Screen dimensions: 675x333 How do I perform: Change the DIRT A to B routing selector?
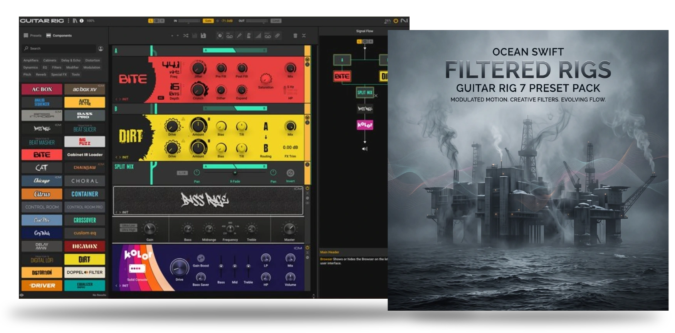[265, 137]
